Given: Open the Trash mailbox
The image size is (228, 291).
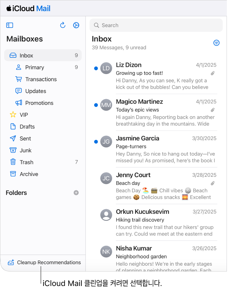Looking at the screenshot, I should (43, 162).
